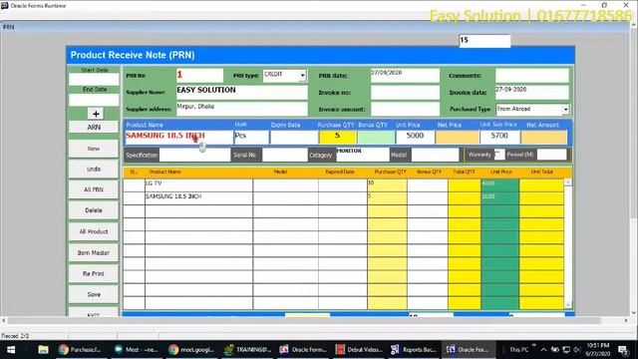Click the Start Date field
The image size is (638, 359).
[94, 80]
